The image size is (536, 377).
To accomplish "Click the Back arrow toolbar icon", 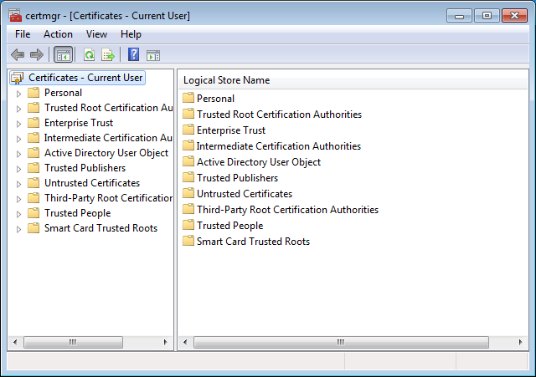I will (x=18, y=55).
